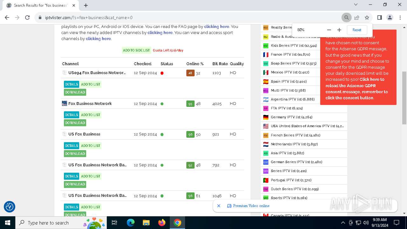
Task: Click the Netherlands flag icon
Action: click(266, 144)
